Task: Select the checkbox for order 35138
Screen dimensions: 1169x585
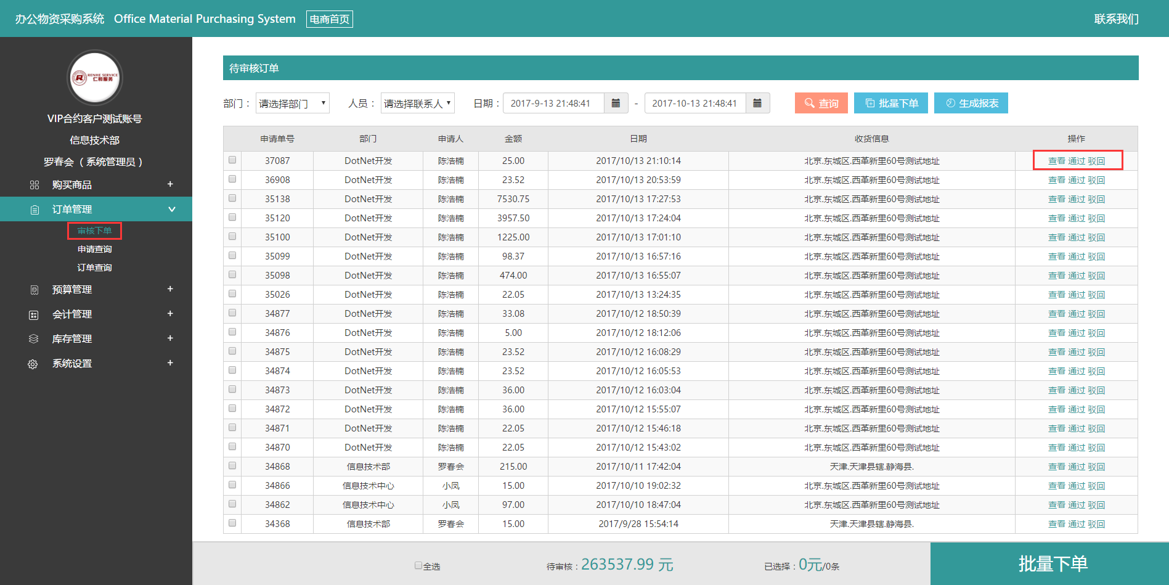Action: click(232, 198)
